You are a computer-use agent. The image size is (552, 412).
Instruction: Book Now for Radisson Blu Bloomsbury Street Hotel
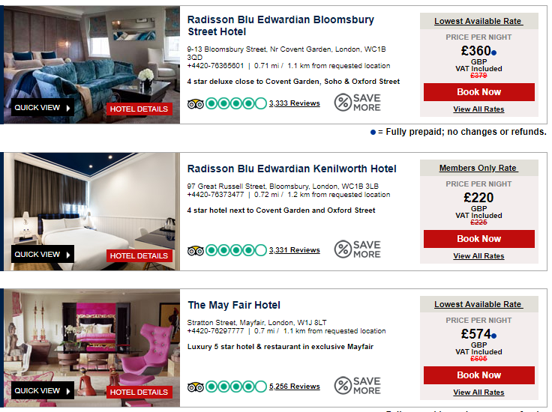coord(478,92)
